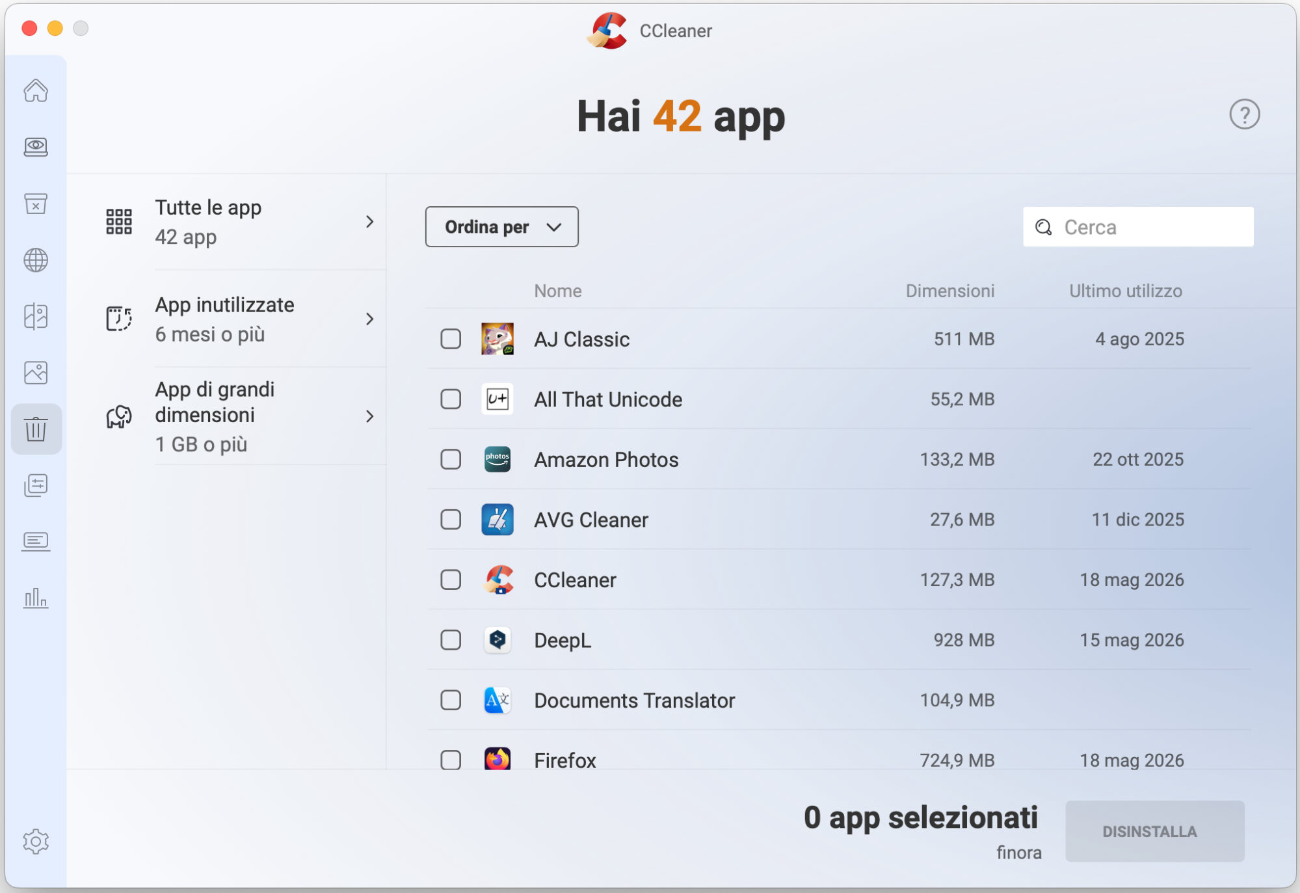Open the photos picture icon in sidebar
Screen dimensions: 1300x893
[x=36, y=373]
